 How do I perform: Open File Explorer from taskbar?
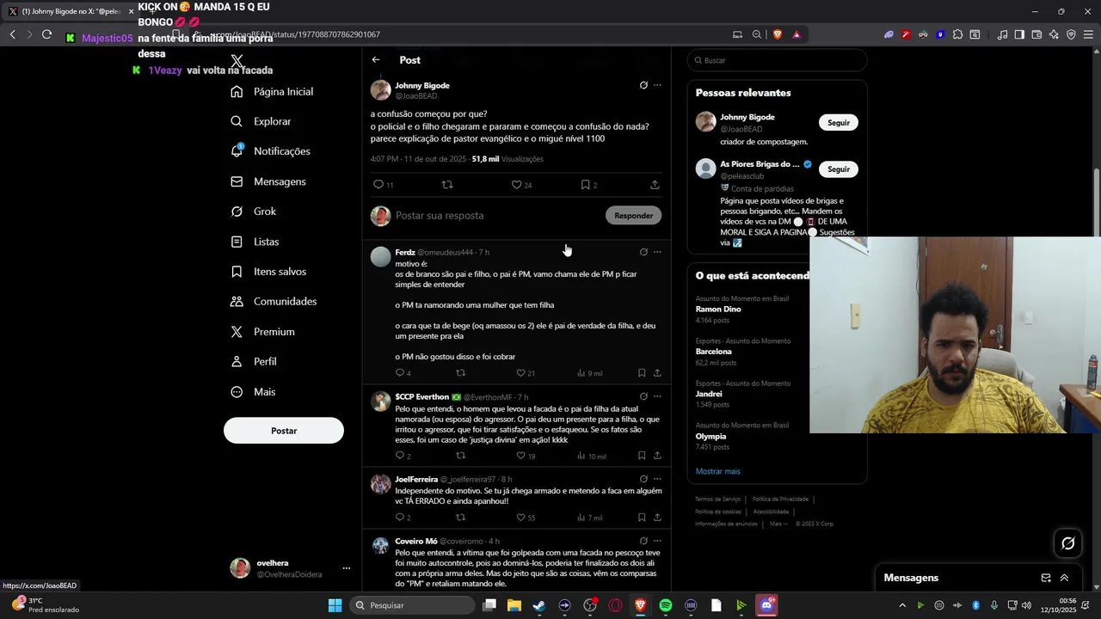(514, 605)
